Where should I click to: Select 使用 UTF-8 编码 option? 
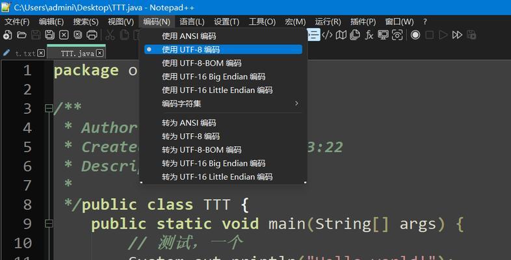(223, 49)
